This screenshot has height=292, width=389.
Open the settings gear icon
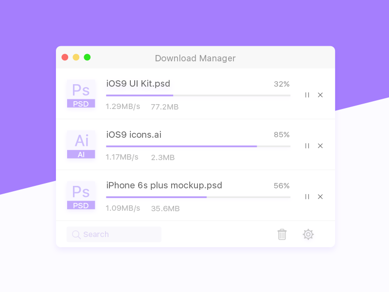pos(308,234)
